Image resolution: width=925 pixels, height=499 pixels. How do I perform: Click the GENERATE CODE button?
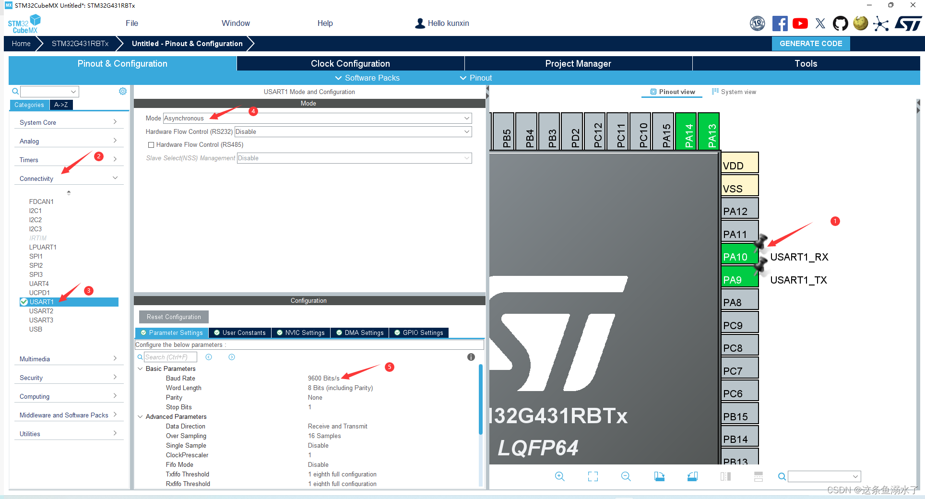811,43
